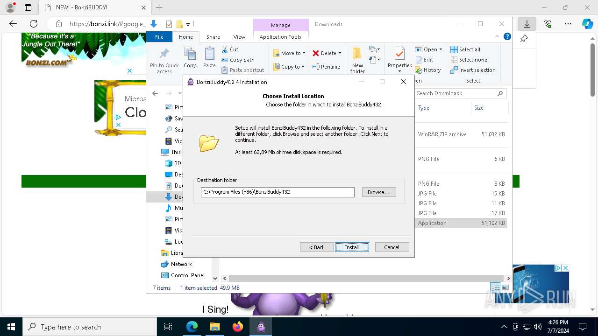598x336 pixels.
Task: Select Copy in Explorer ribbon
Action: pyautogui.click(x=190, y=57)
